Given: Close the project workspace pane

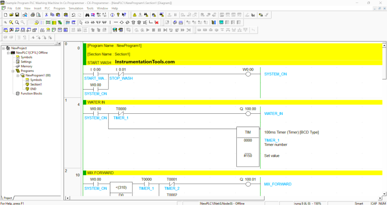Looking at the screenshot, I should [60, 43].
